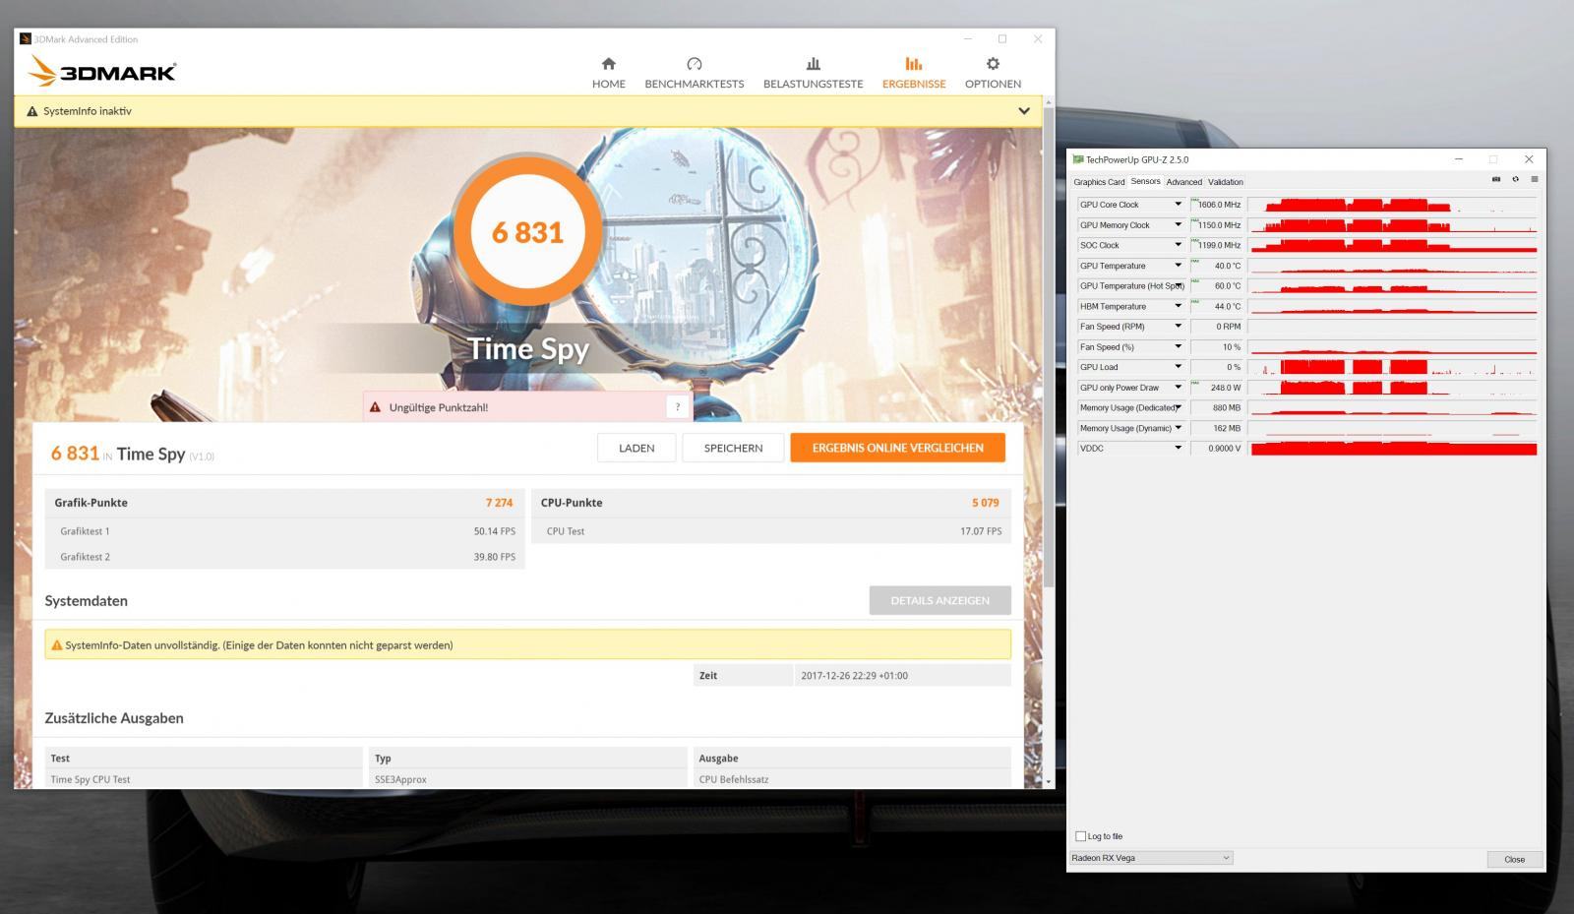1574x914 pixels.
Task: Open the GPU-Z hamburger menu
Action: tap(1534, 179)
